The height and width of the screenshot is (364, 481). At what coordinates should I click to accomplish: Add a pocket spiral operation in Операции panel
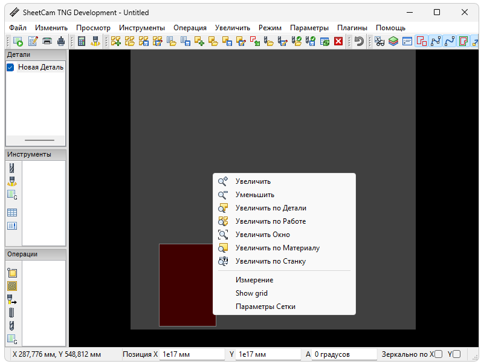click(x=12, y=286)
